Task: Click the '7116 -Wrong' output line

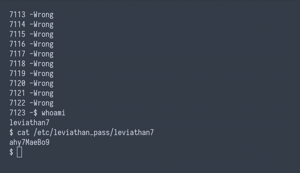Action: coord(32,44)
